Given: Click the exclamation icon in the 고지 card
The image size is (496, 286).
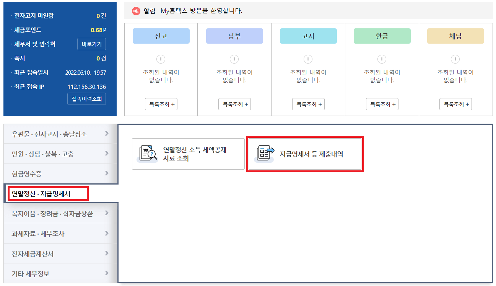Looking at the screenshot, I should [308, 59].
